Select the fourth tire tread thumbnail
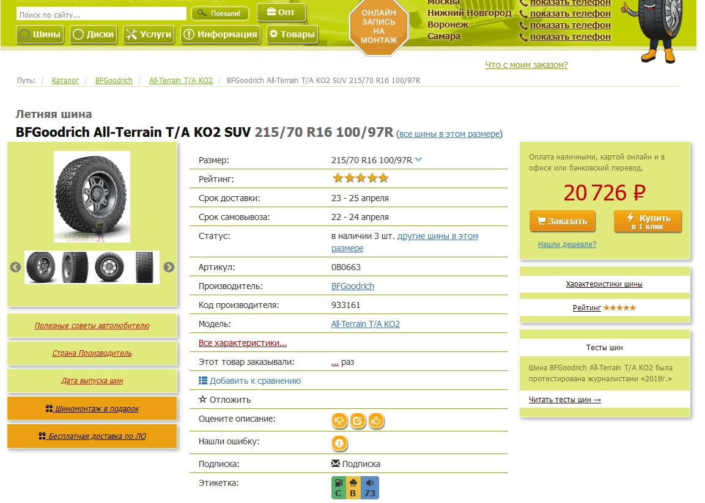This screenshot has width=705, height=503. (x=144, y=267)
